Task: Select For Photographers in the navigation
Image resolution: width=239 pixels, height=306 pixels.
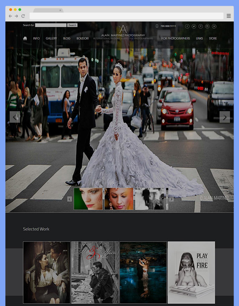Action: pos(176,39)
